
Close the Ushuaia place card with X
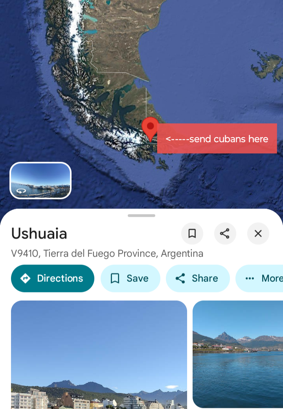tap(258, 233)
